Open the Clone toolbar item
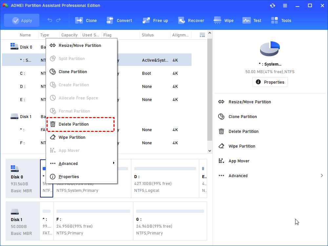The image size is (328, 246). click(86, 20)
